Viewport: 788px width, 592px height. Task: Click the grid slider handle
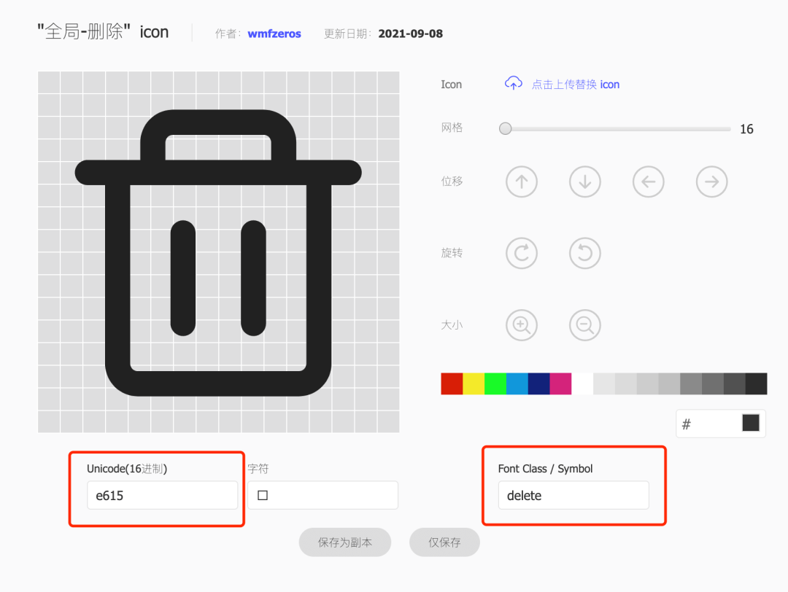coord(505,128)
